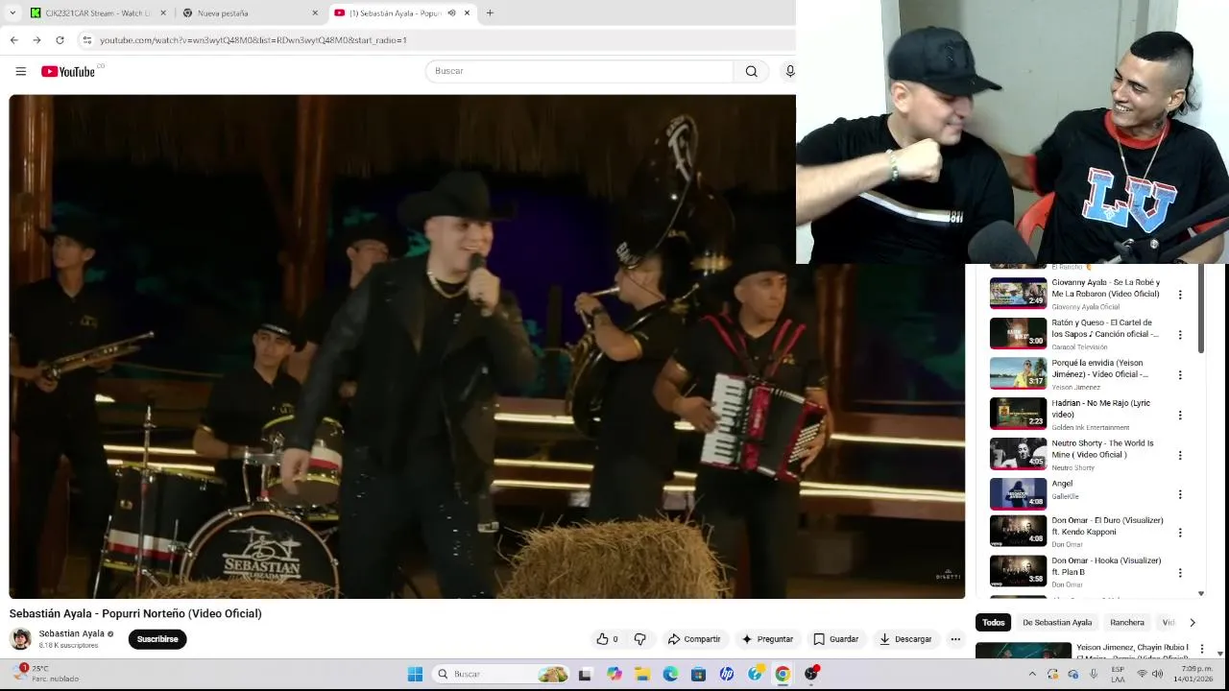Viewport: 1229px width, 691px height.
Task: Open volume control in system tray
Action: 1157,674
